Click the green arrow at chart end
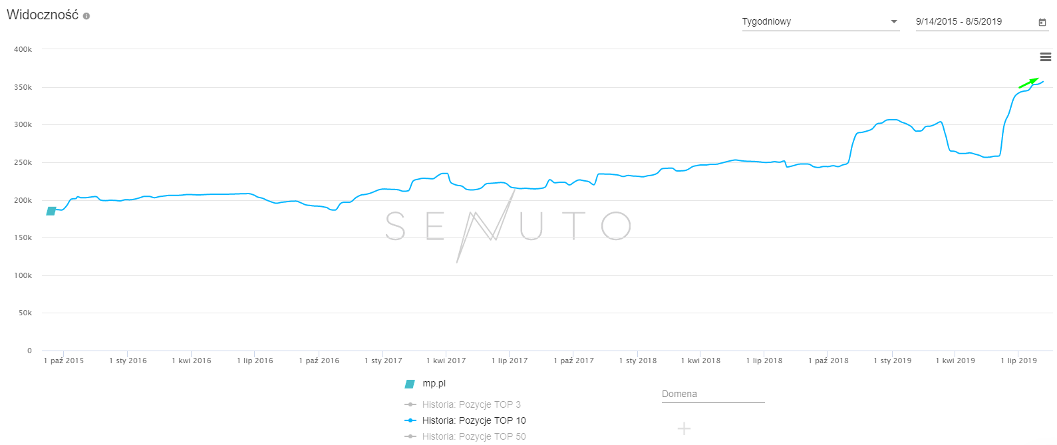The width and height of the screenshot is (1057, 445). (x=1028, y=83)
